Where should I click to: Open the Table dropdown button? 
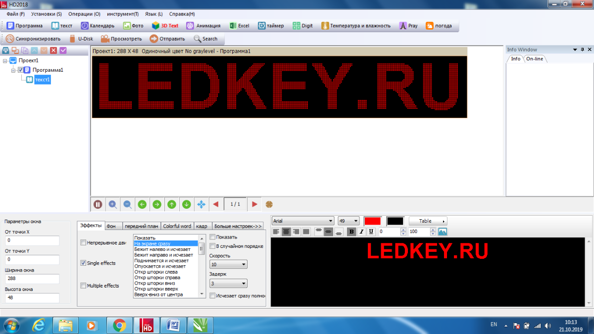pyautogui.click(x=428, y=221)
